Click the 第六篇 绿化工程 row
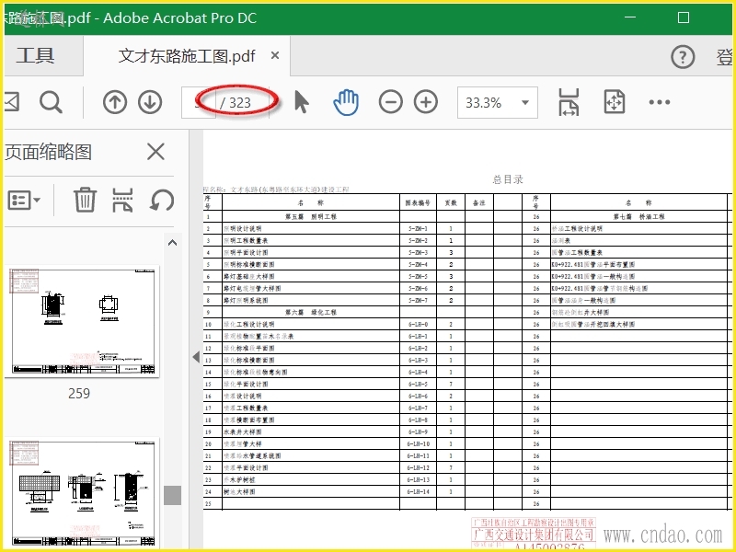The image size is (736, 552). [311, 312]
